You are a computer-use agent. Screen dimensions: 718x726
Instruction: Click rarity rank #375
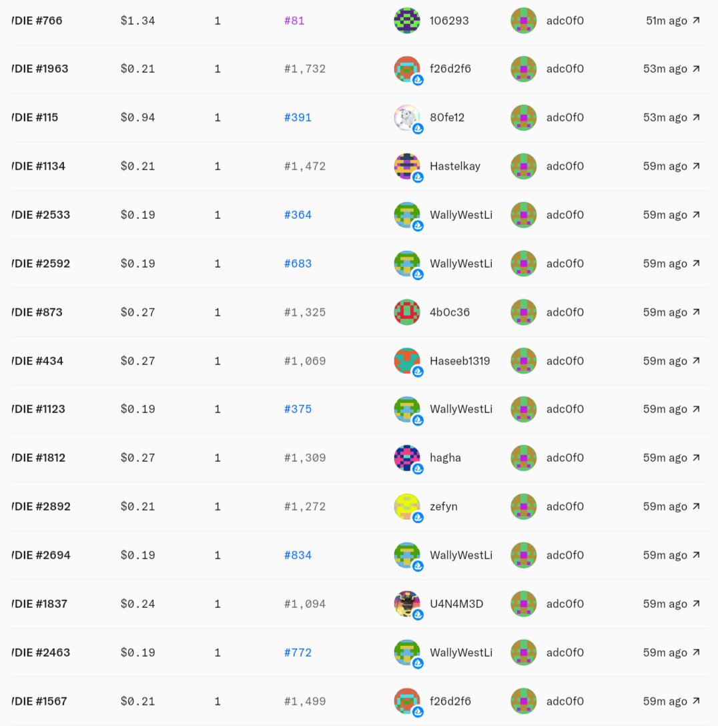click(298, 409)
